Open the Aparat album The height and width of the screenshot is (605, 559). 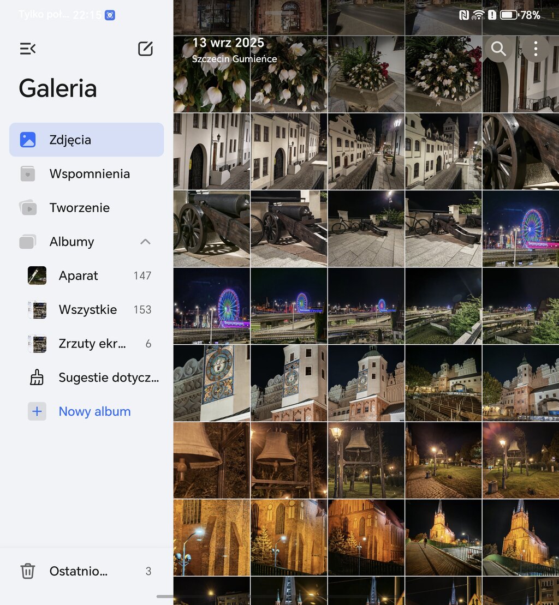[x=79, y=275]
